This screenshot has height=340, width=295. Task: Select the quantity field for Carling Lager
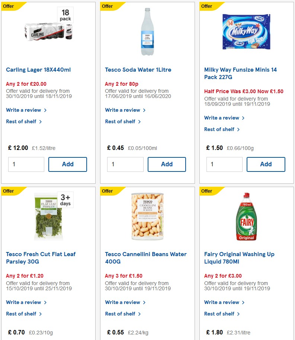26,164
